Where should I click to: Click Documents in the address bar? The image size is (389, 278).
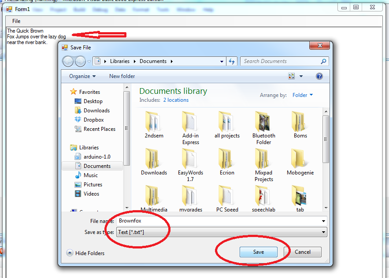tap(153, 61)
